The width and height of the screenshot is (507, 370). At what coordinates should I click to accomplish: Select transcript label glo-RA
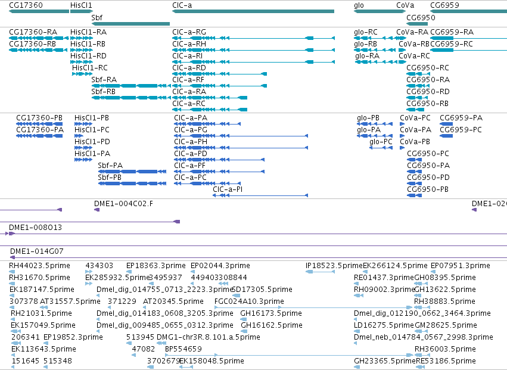point(368,55)
